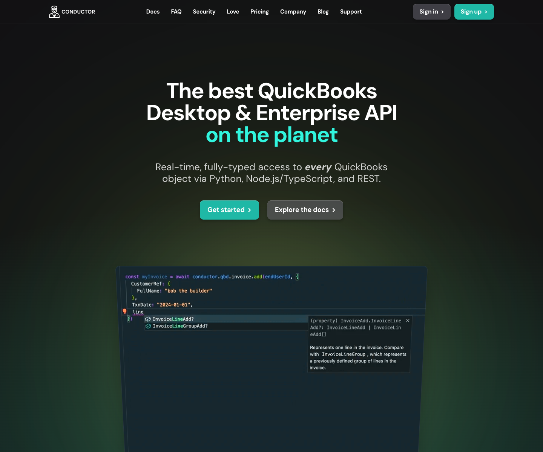Click the CONDUCTOR brand name text
The image size is (543, 452).
click(78, 12)
